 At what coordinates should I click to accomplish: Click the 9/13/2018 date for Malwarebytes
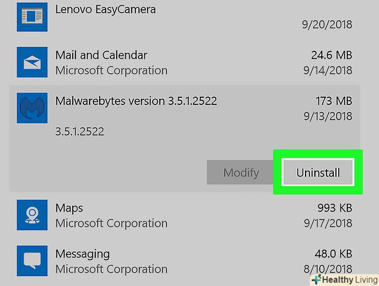coord(327,116)
